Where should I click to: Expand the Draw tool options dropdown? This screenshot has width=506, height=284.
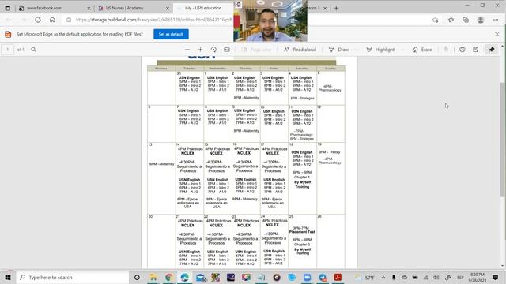[x=357, y=50]
